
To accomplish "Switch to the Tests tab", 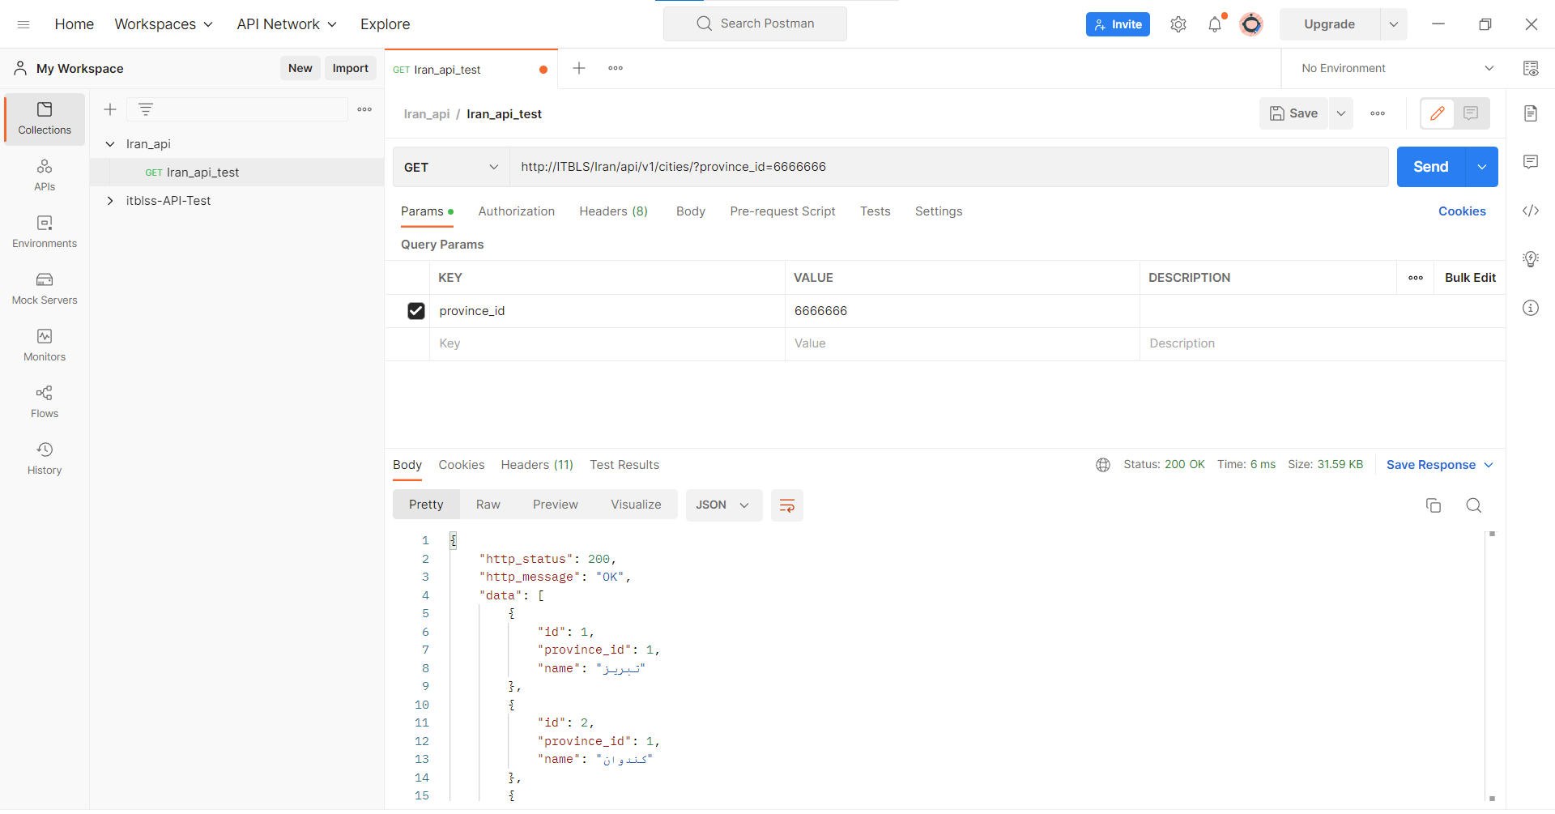I will 875,211.
